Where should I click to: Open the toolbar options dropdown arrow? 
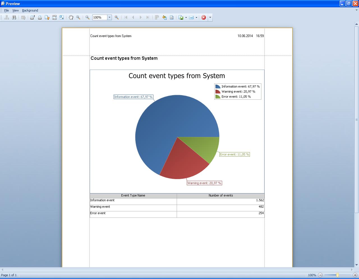point(210,17)
